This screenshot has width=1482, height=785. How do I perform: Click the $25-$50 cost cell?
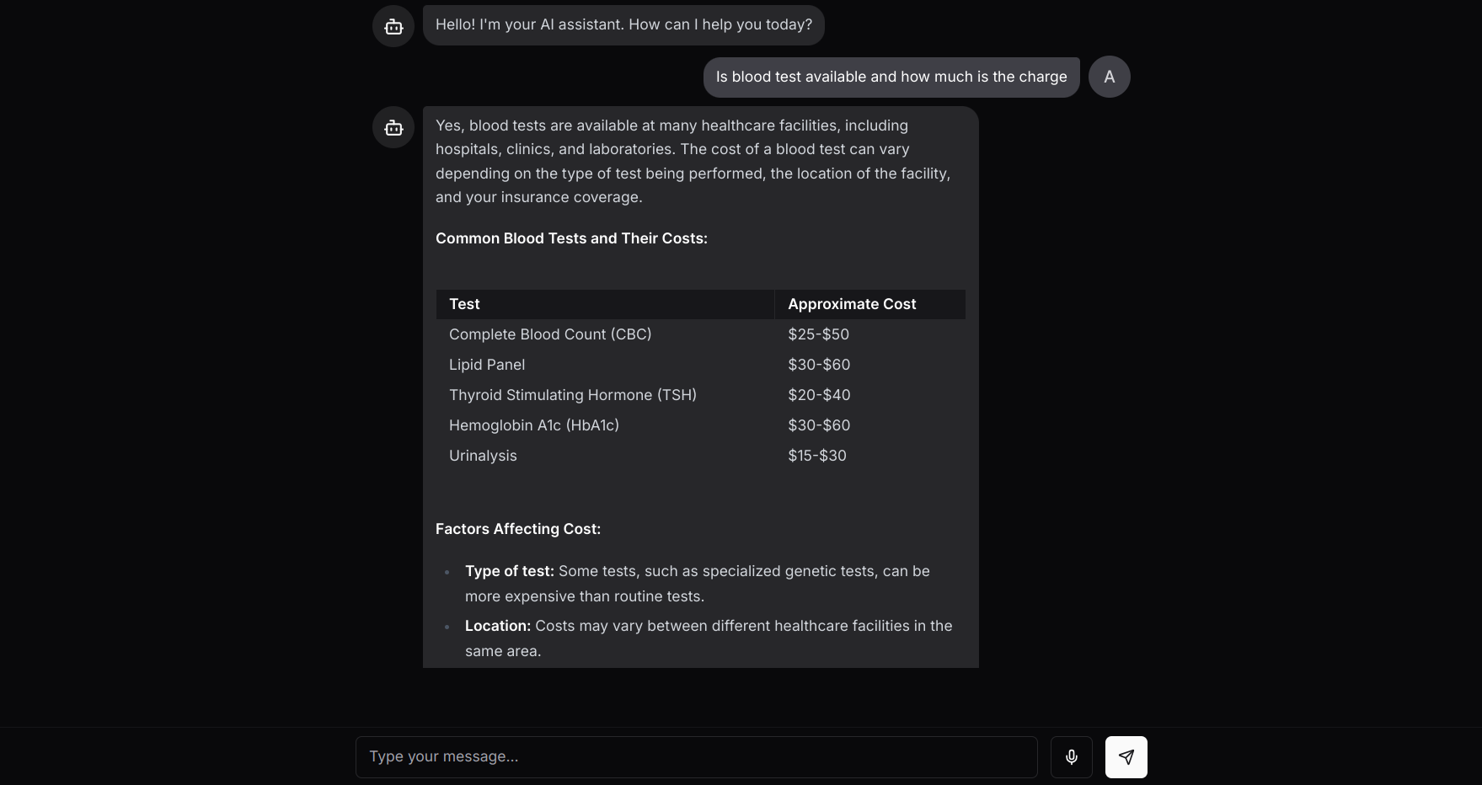coord(818,334)
